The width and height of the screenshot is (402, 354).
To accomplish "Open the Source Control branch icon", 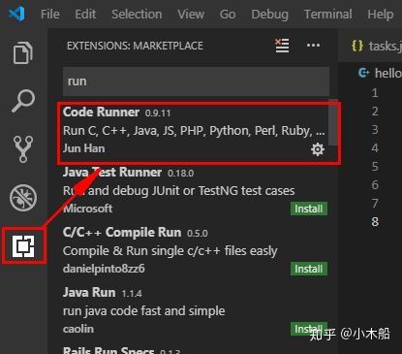I will [23, 149].
